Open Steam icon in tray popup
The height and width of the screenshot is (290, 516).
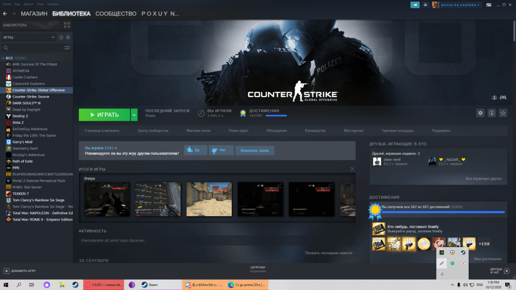point(463,252)
